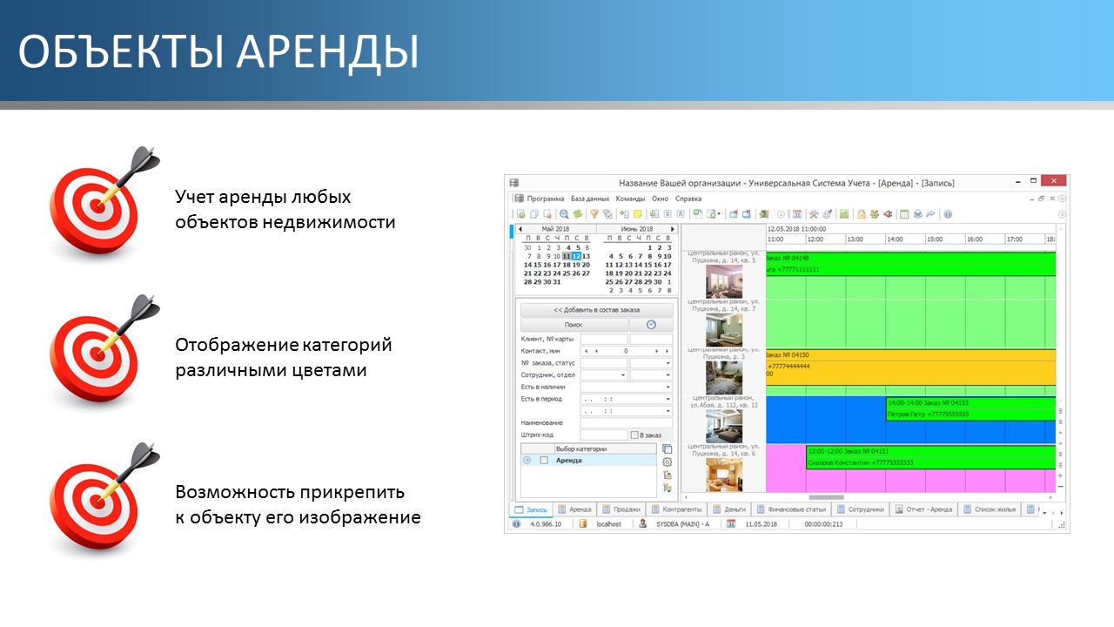Screen dimensions: 1114x627
Task: Open the Справка menu
Action: [688, 199]
